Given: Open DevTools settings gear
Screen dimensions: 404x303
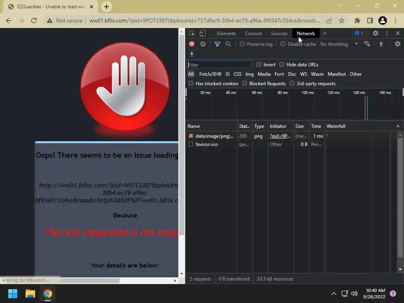Looking at the screenshot, I should (x=376, y=33).
